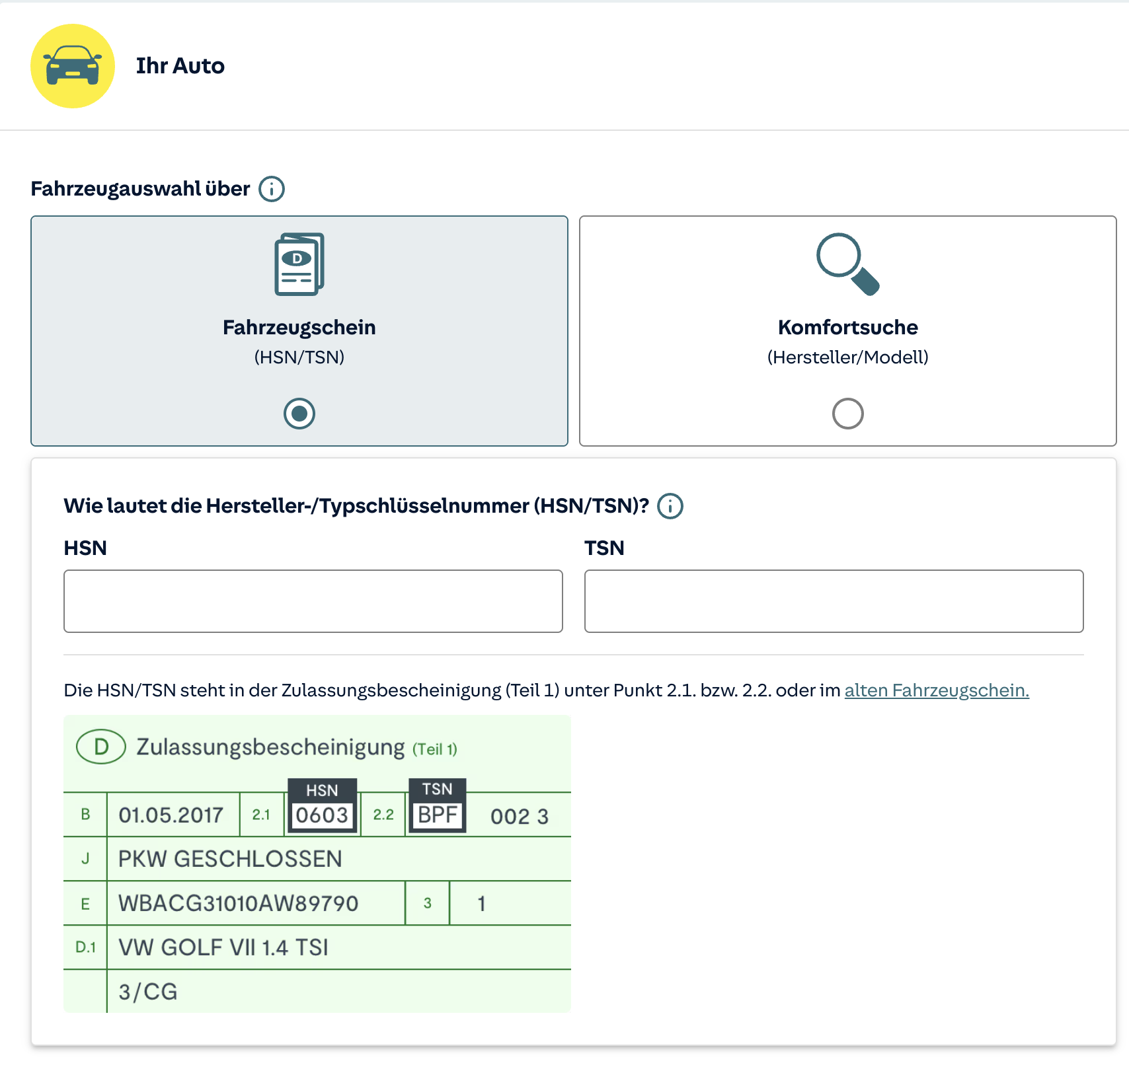The image size is (1129, 1069).
Task: Open the alten Fahrzeugschein link
Action: tap(936, 690)
